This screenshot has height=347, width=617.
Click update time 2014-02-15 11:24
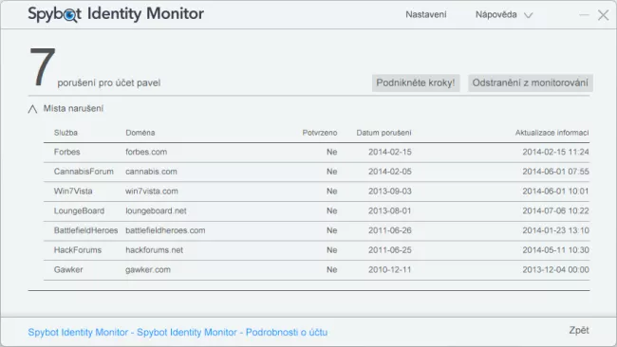[555, 152]
